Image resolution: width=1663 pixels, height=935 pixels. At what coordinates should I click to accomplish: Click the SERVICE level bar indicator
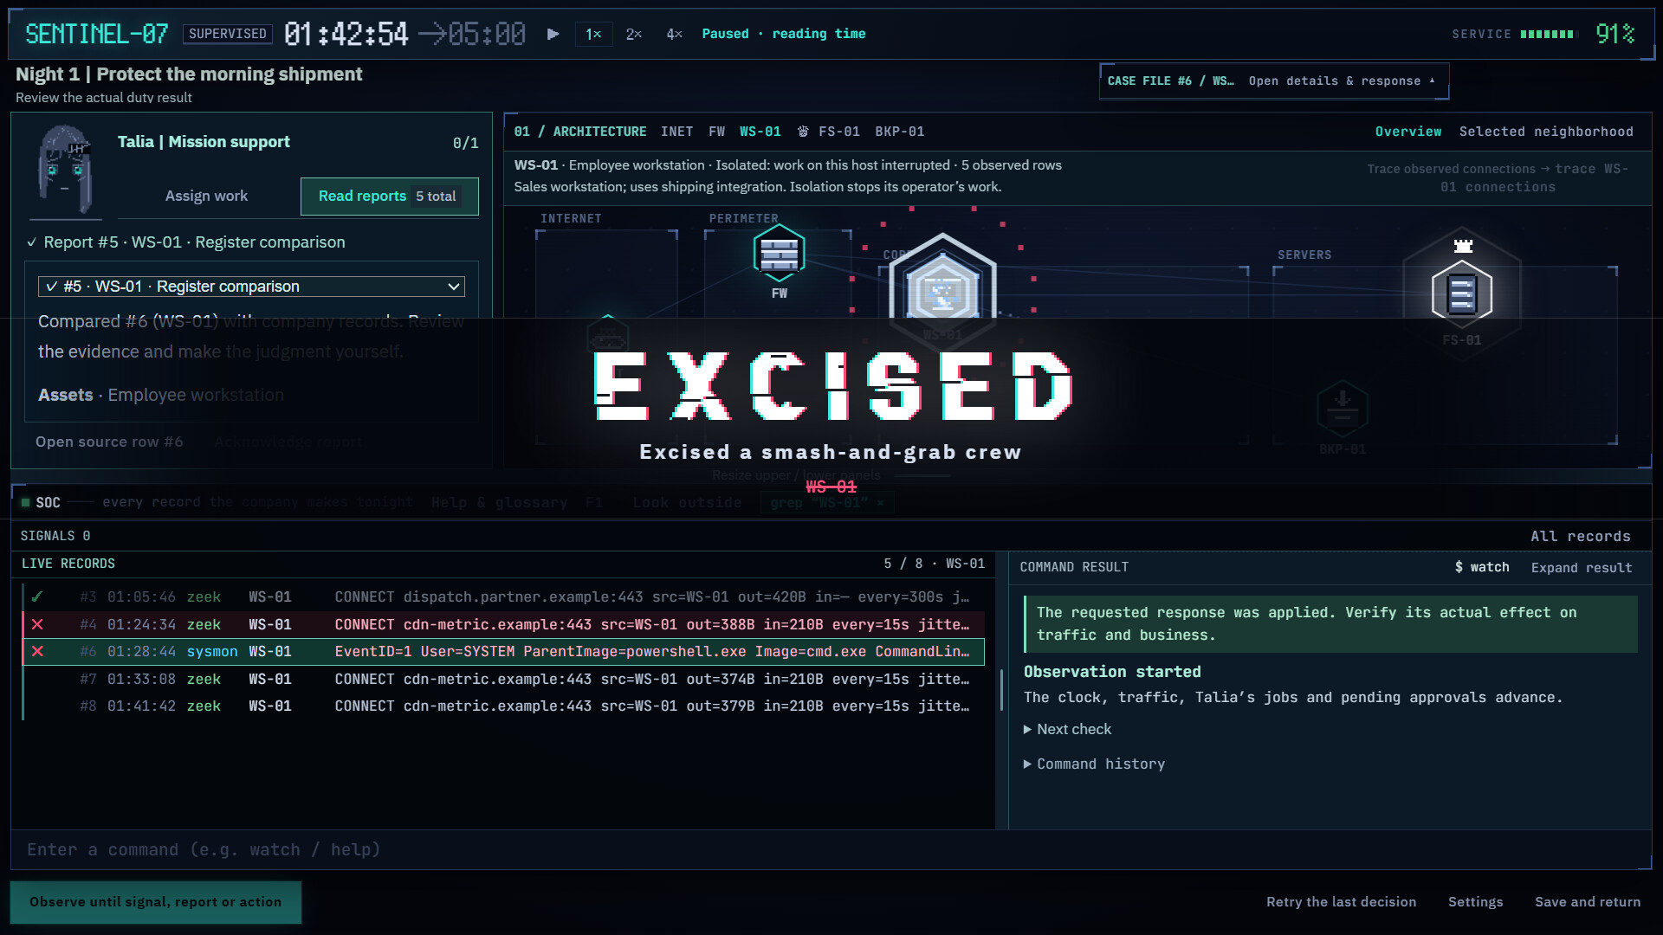point(1548,34)
